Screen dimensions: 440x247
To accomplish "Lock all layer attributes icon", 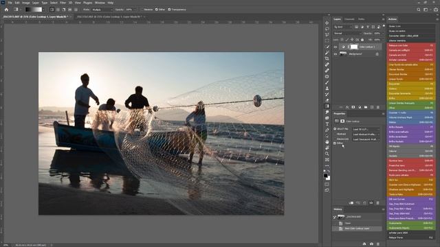I will [x=362, y=40].
